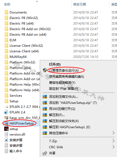Image resolution: width=117 pixels, height=157 pixels.
Task: Select the hasp_srm_drv_550 package icon
Action: tap(6, 118)
